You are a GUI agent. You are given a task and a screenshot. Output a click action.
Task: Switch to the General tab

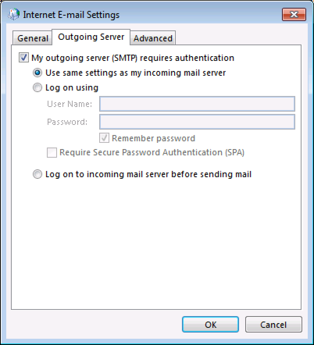(x=32, y=38)
